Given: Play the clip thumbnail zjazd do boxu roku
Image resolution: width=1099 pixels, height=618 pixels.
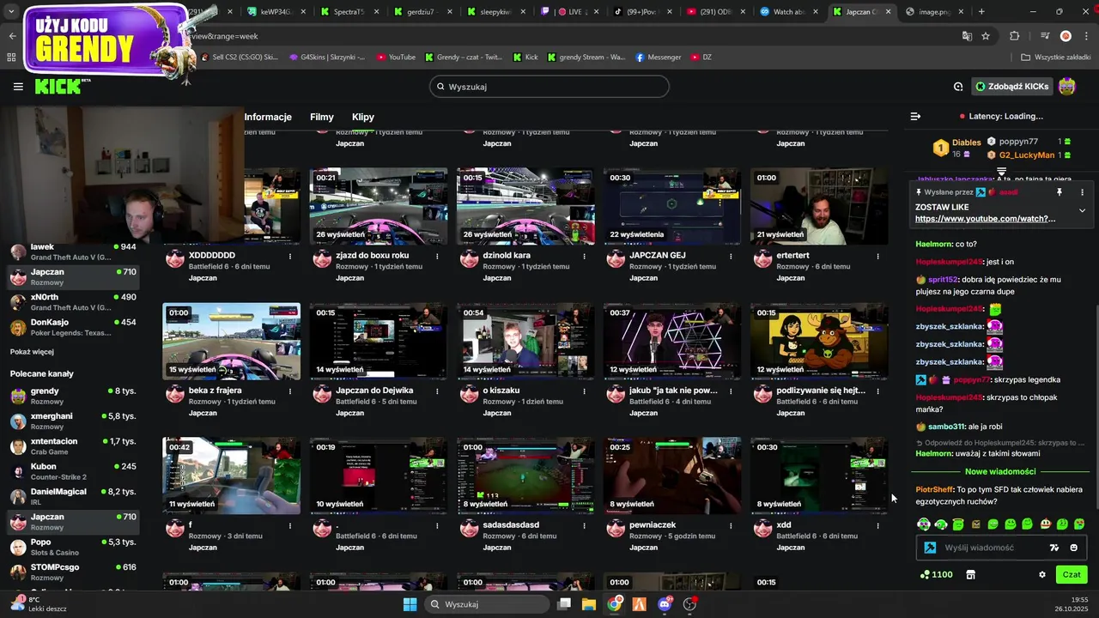Looking at the screenshot, I should click(379, 206).
